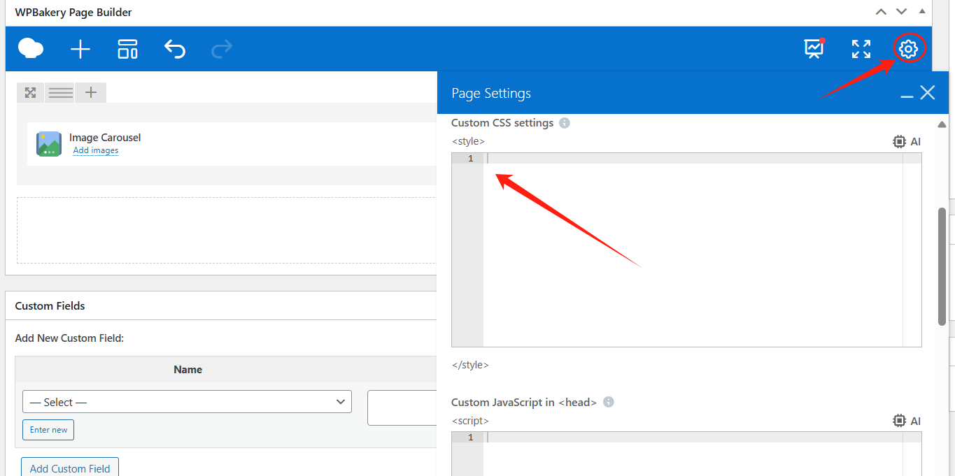Toggle fullscreen editing mode
The width and height of the screenshot is (955, 476).
(861, 49)
